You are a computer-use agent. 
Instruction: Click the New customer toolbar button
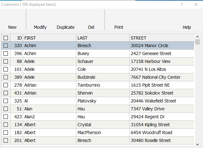pos(12,20)
